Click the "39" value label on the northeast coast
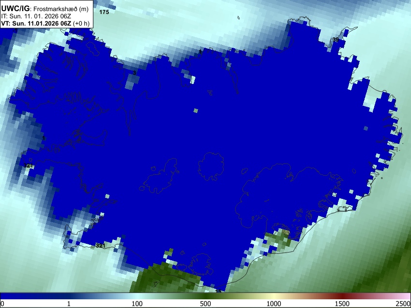This screenshot has width=411, height=308. coord(336,40)
